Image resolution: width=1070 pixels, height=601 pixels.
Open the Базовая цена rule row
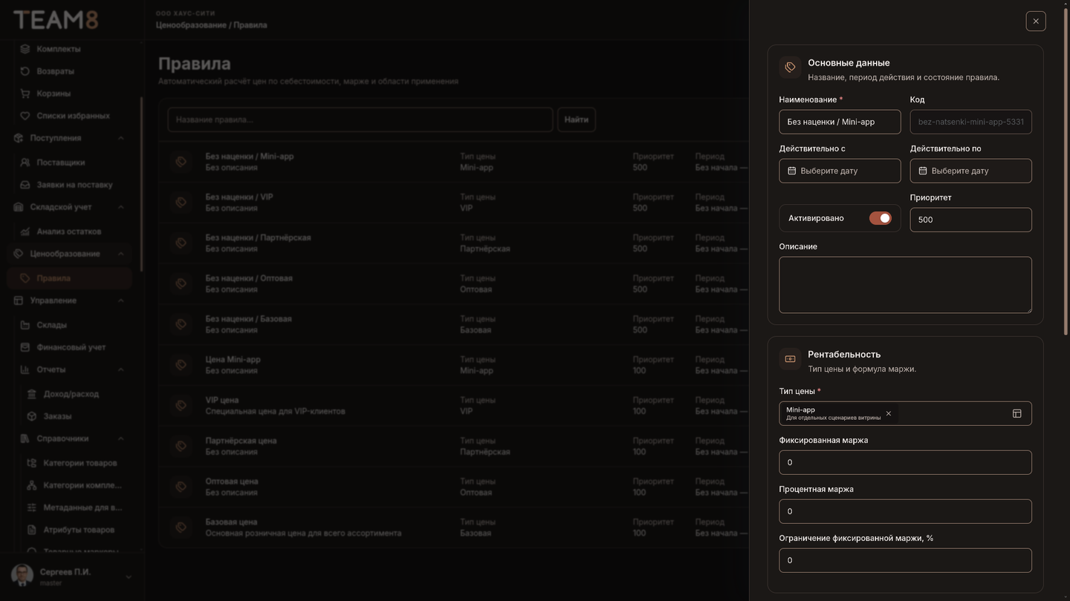(453, 527)
